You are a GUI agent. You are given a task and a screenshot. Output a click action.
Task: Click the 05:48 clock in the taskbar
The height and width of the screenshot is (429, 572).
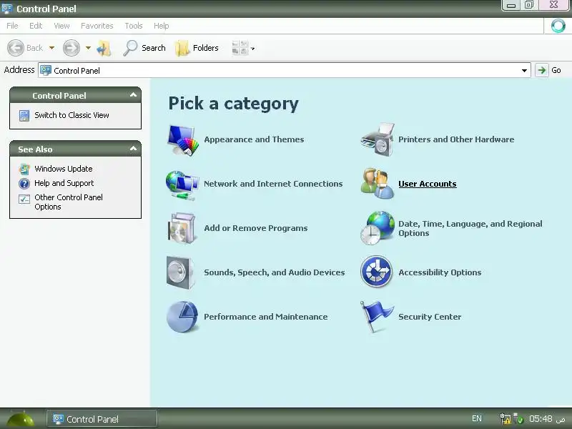(541, 418)
